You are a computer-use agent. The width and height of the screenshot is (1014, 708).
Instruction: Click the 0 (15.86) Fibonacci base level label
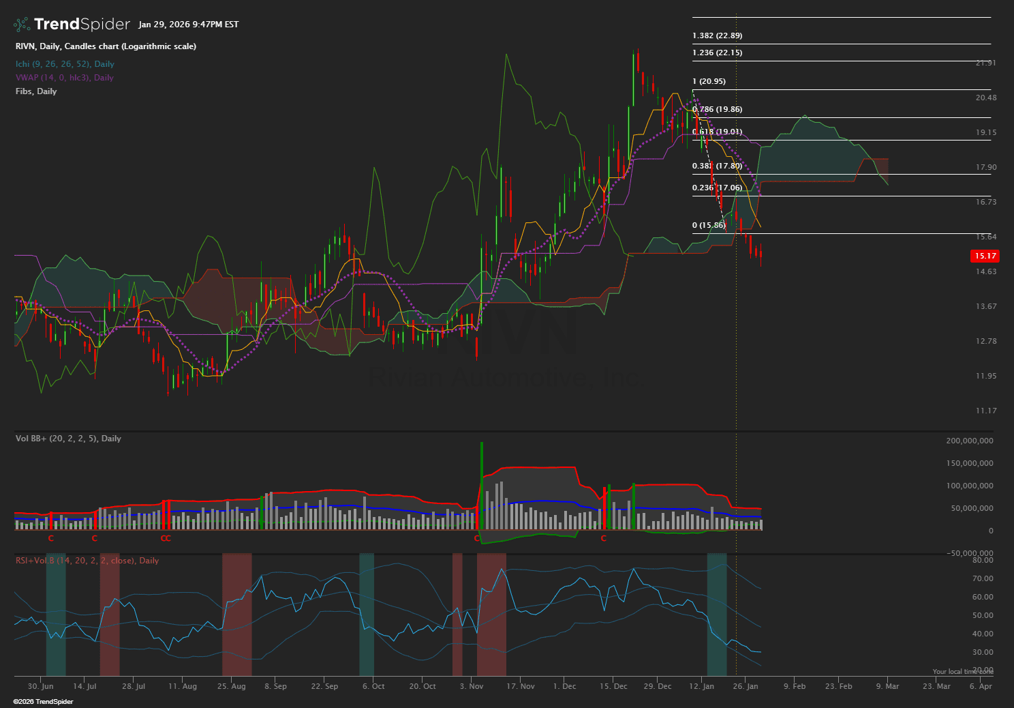point(709,225)
